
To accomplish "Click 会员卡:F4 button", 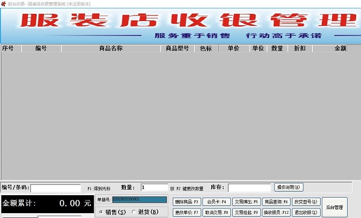I will point(217,202).
